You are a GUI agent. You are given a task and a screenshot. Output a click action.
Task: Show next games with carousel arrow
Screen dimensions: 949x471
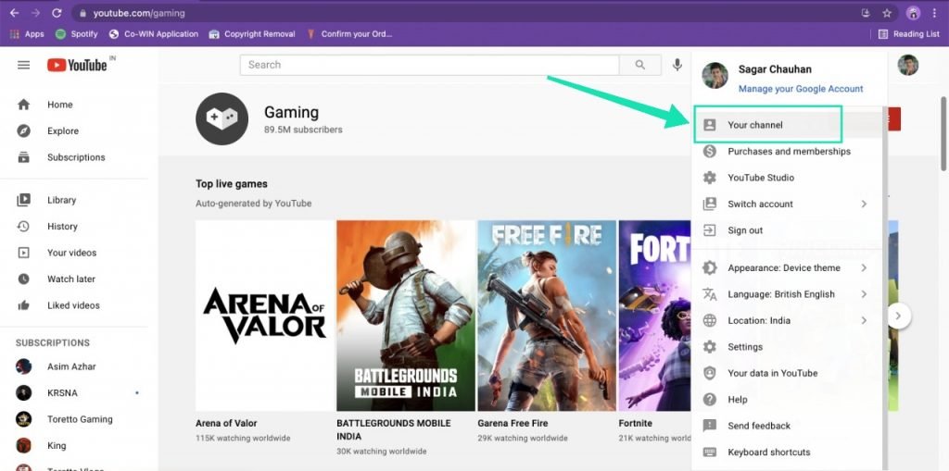[x=899, y=316]
